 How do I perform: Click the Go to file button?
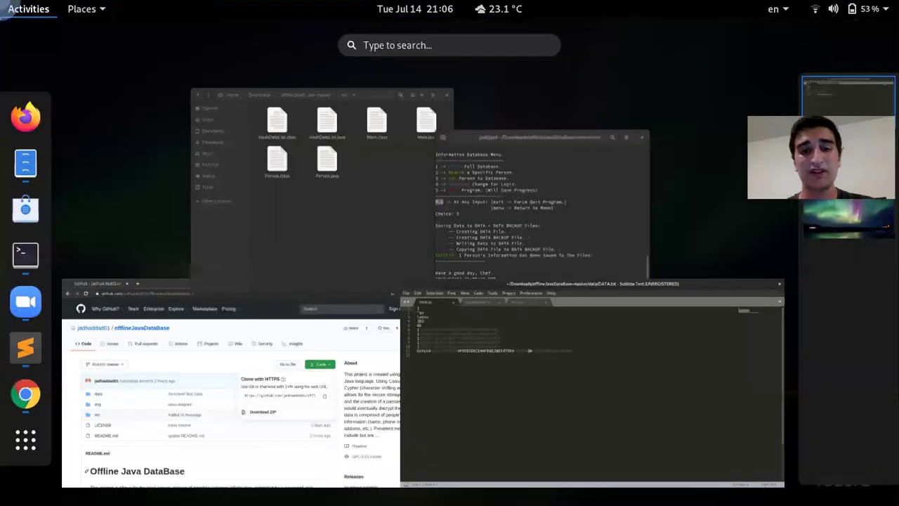point(288,364)
